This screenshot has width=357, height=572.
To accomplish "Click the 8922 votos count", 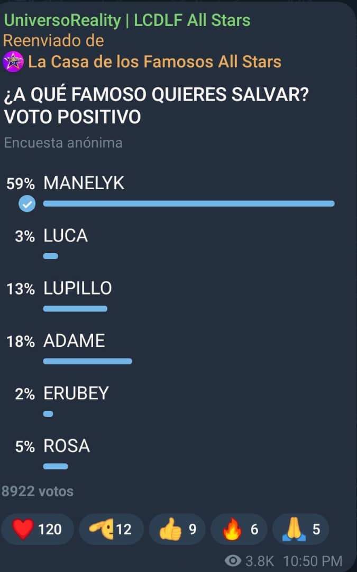I will [x=38, y=491].
